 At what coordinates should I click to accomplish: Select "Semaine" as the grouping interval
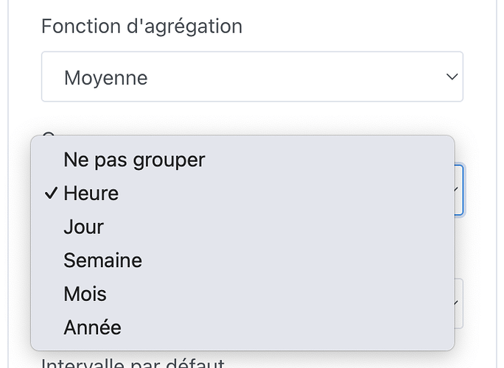tap(102, 261)
